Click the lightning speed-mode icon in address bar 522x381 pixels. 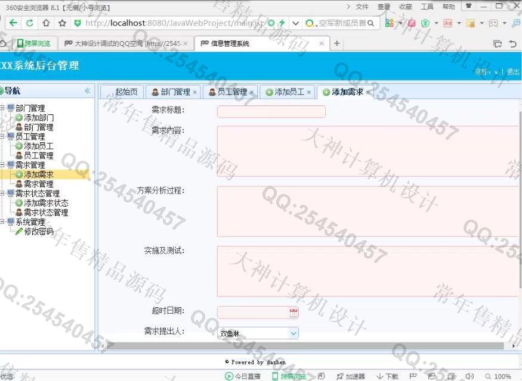click(x=282, y=23)
